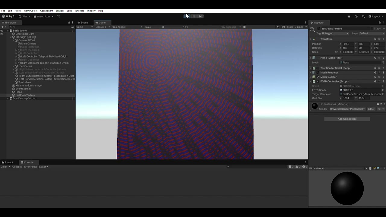Viewport: 386px width, 217px height.
Task: Toggle the Stats overlay in the Game view
Action: 290,27
